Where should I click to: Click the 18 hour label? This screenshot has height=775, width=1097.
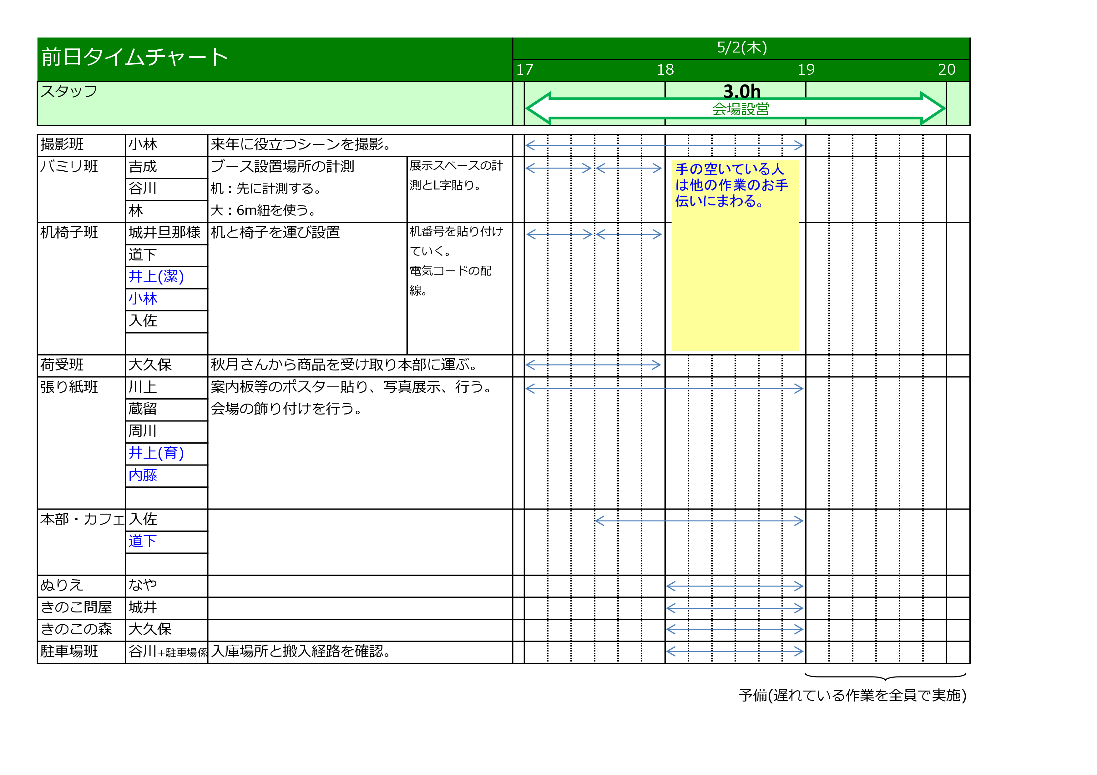[665, 70]
